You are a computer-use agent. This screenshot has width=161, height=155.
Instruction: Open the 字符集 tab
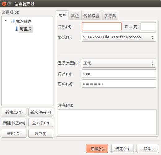(110, 16)
